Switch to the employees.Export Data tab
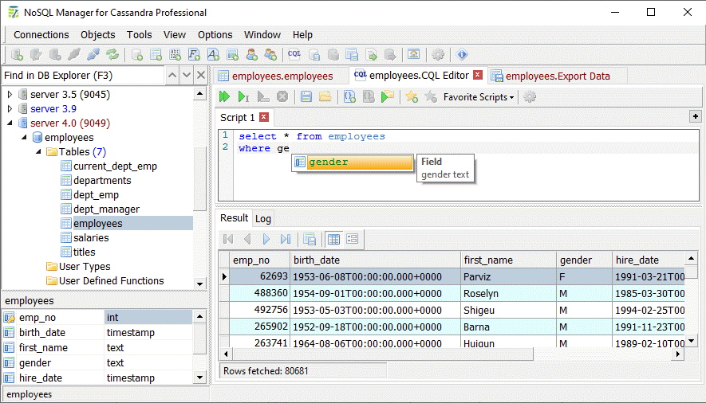This screenshot has height=403, width=706. point(557,76)
